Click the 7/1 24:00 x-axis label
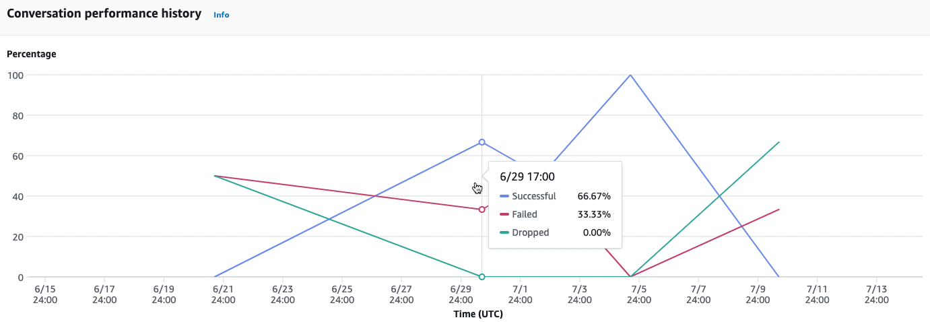Viewport: 930px width, 322px height. coord(520,294)
